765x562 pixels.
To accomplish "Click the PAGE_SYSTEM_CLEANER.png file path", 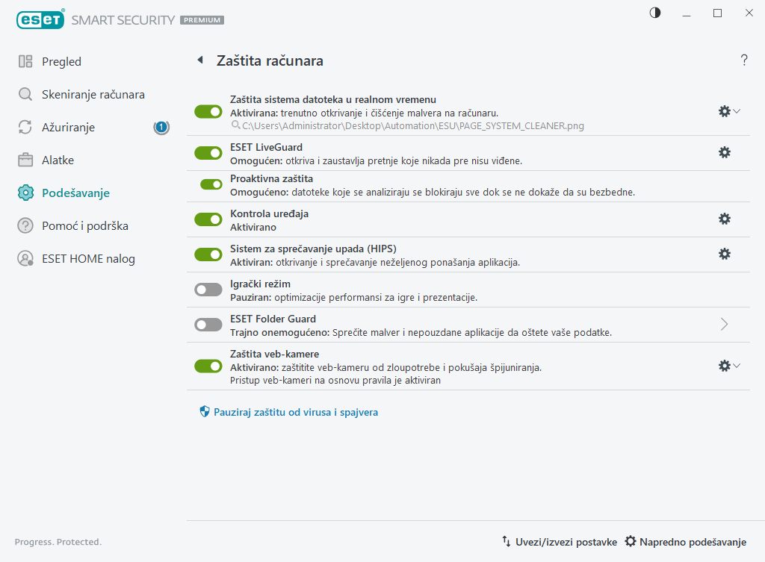I will click(x=412, y=126).
